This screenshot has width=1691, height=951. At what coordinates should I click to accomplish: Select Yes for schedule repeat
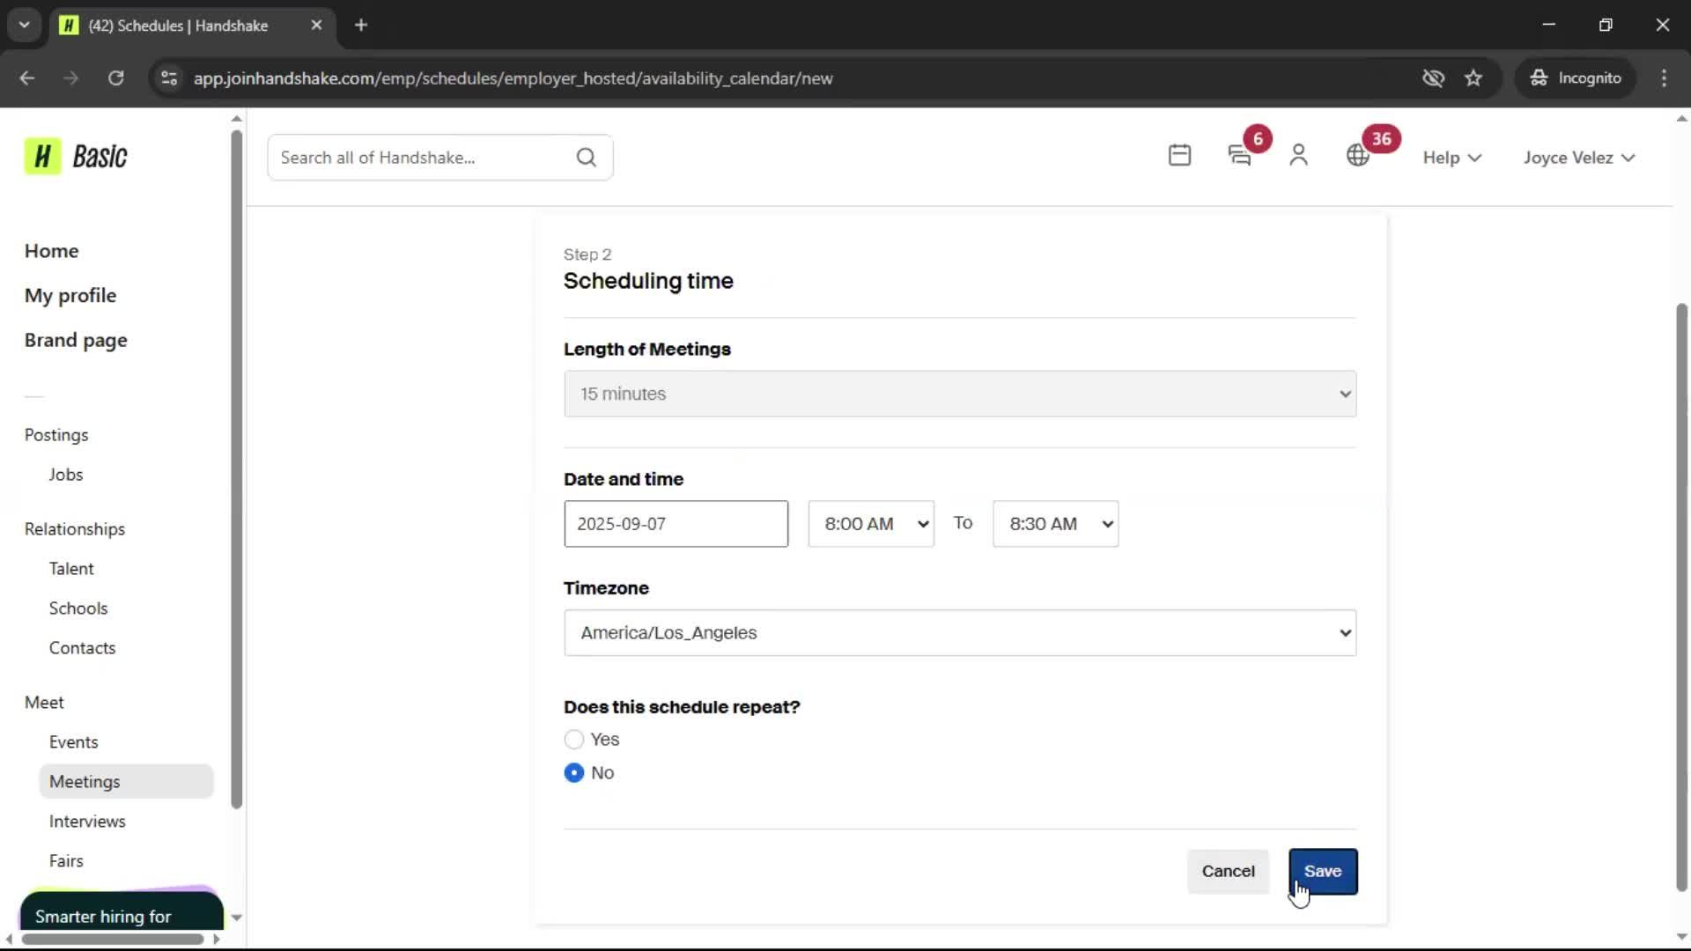[x=574, y=740]
